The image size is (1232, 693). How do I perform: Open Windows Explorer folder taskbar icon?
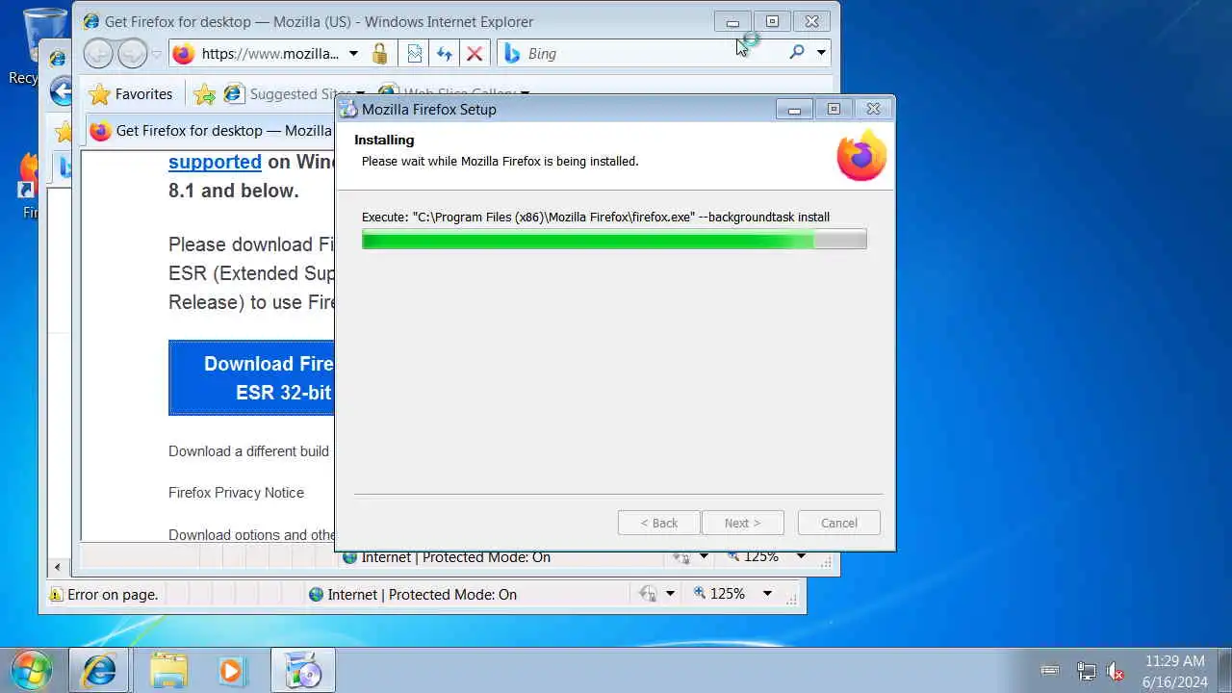pyautogui.click(x=169, y=670)
